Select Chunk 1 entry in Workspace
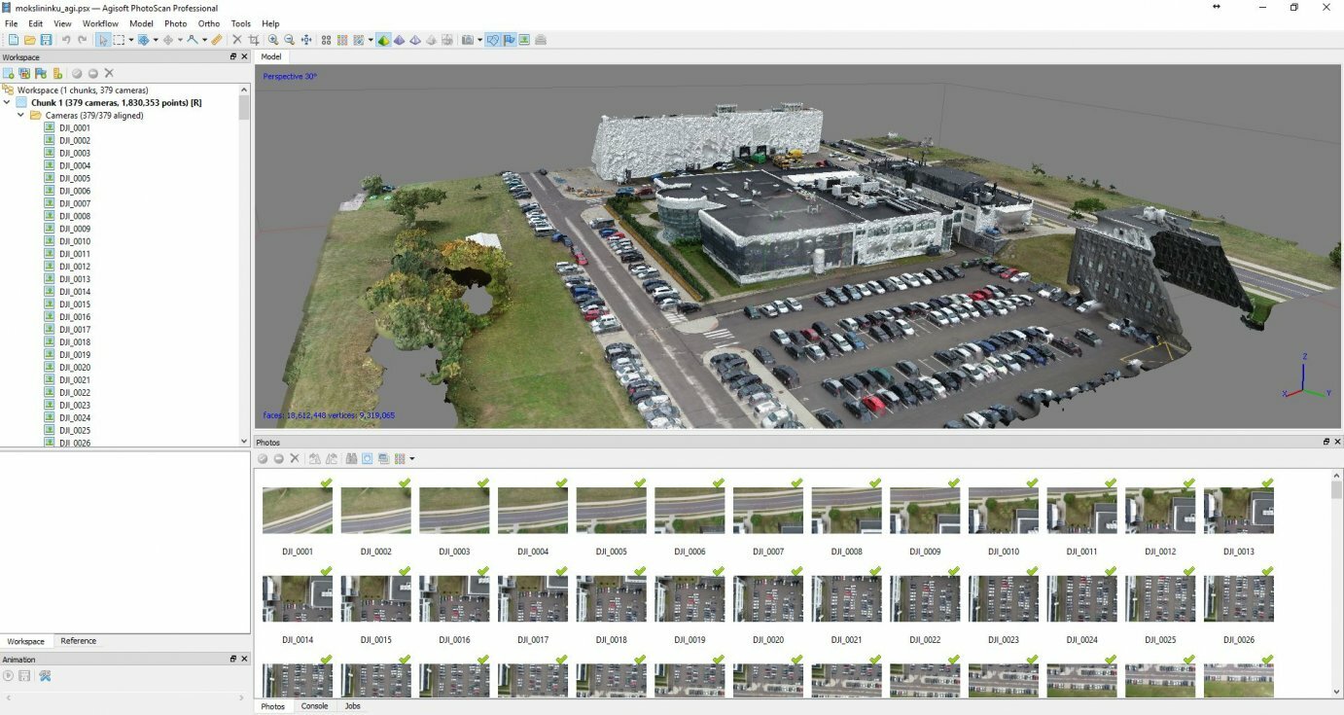1344x715 pixels. (x=116, y=102)
